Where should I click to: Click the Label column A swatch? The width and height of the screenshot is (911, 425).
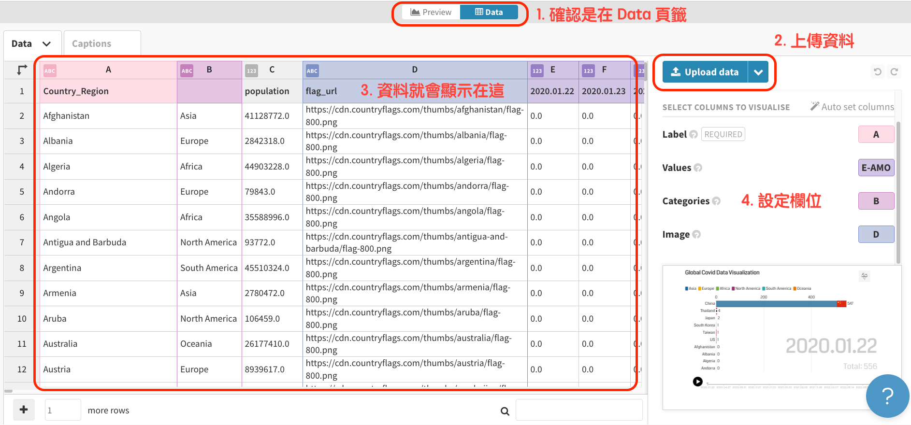[876, 135]
